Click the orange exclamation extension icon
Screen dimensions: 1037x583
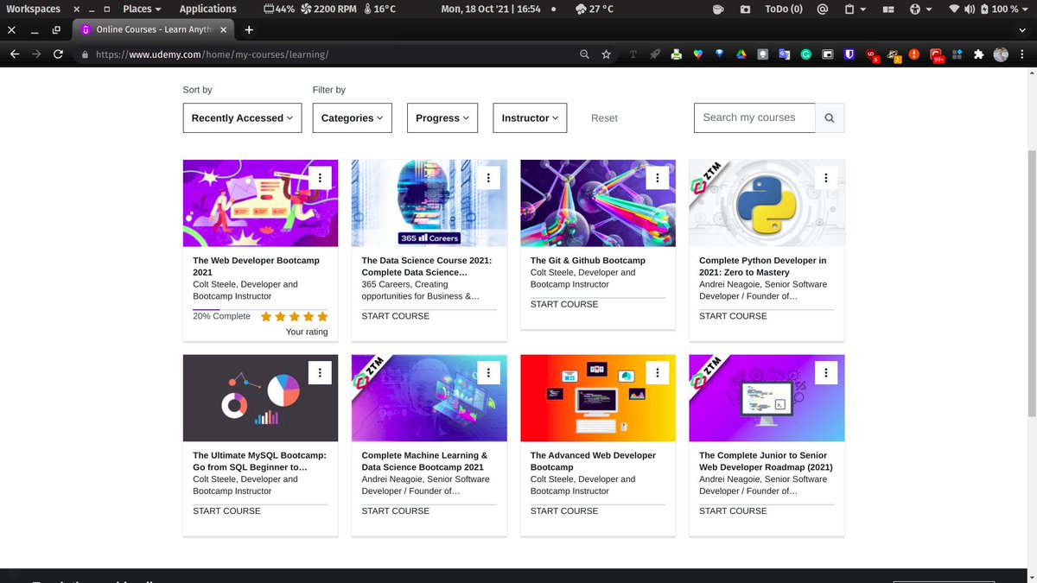(914, 54)
